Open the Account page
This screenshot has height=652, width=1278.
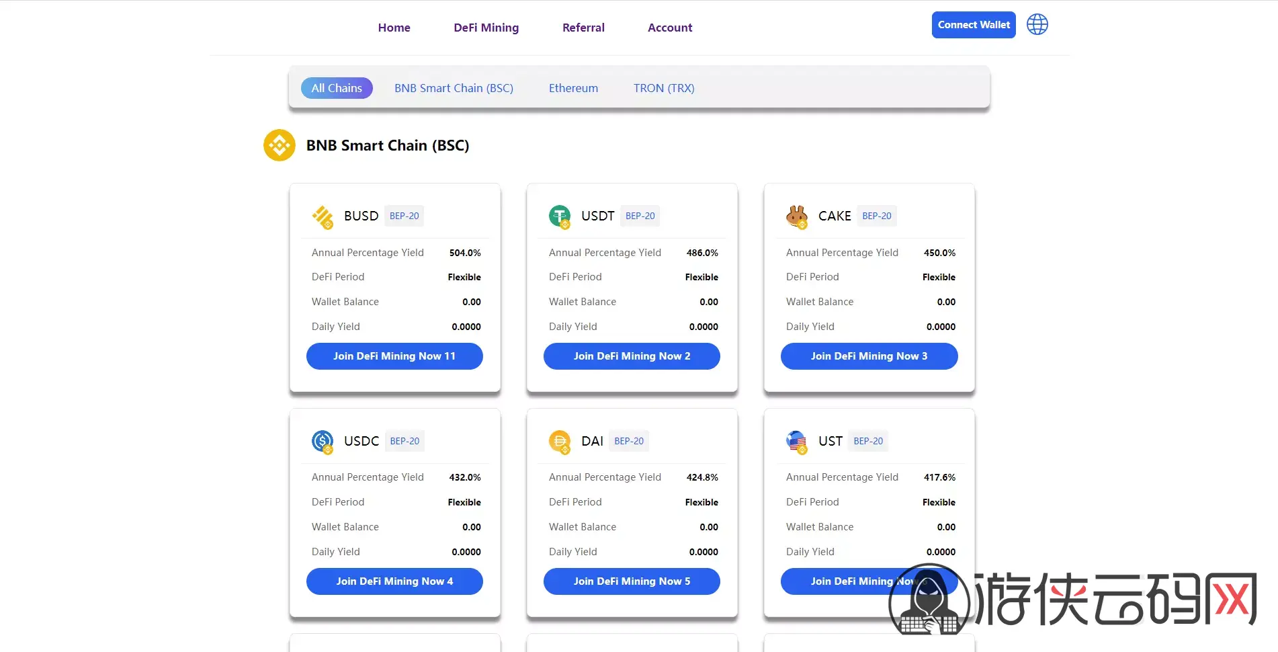coord(670,28)
